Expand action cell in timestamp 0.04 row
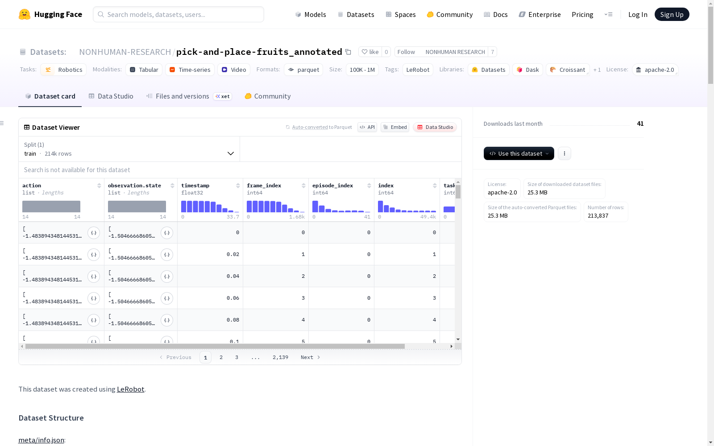Screen dimensions: 714x446 [94, 277]
